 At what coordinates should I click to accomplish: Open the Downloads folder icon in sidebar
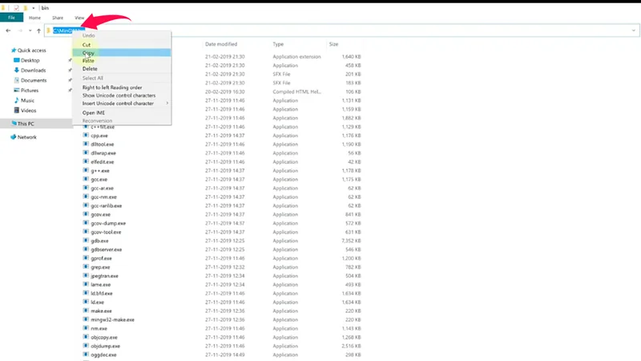15,70
